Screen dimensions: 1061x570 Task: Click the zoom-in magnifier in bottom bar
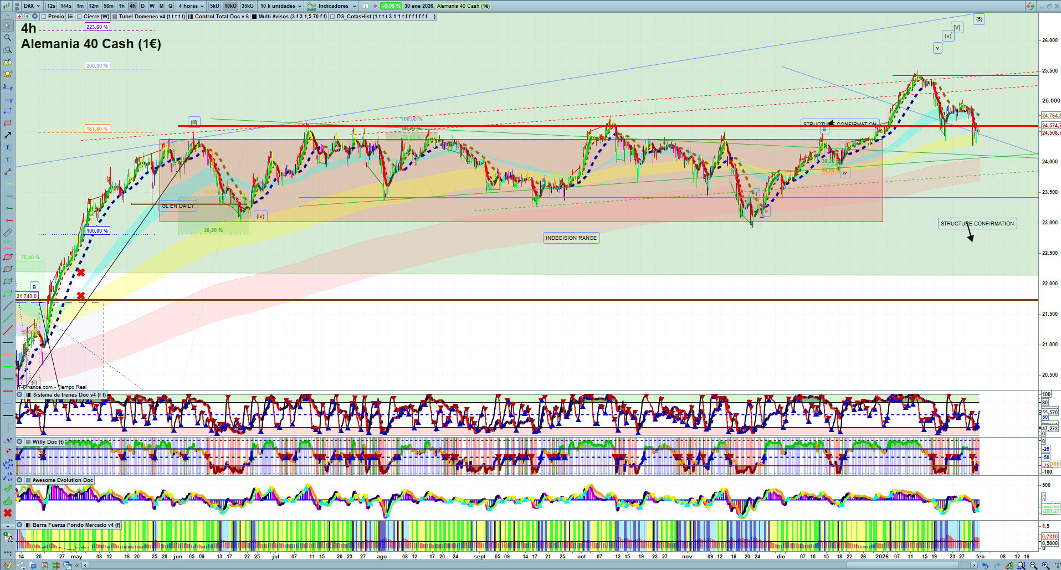click(x=1045, y=566)
